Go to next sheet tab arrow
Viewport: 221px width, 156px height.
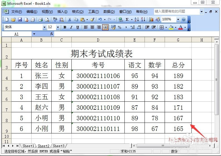[x=13, y=146]
